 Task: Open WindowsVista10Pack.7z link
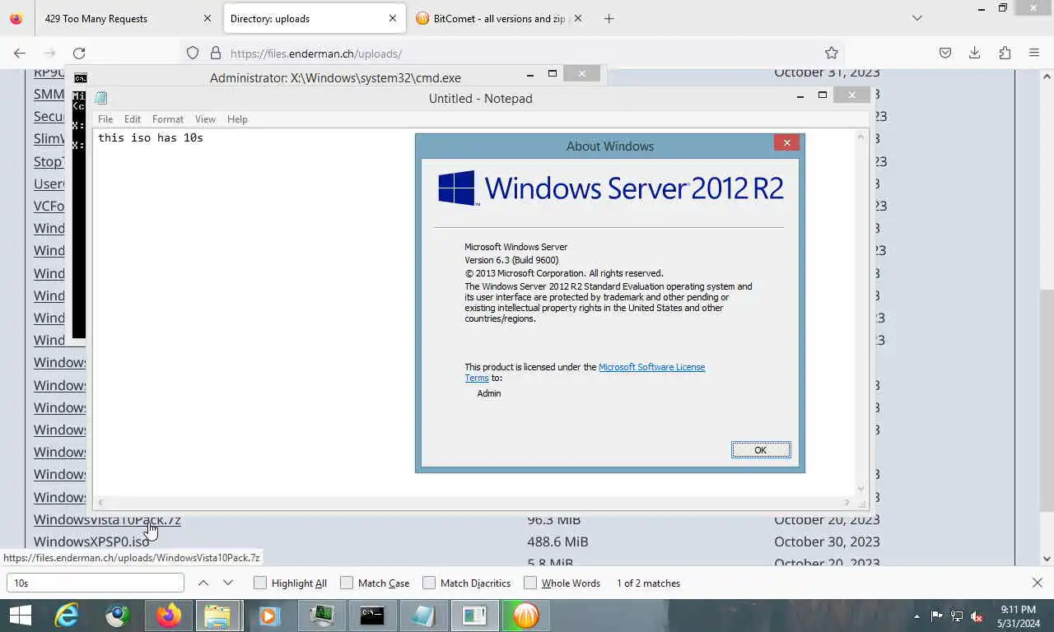point(107,520)
